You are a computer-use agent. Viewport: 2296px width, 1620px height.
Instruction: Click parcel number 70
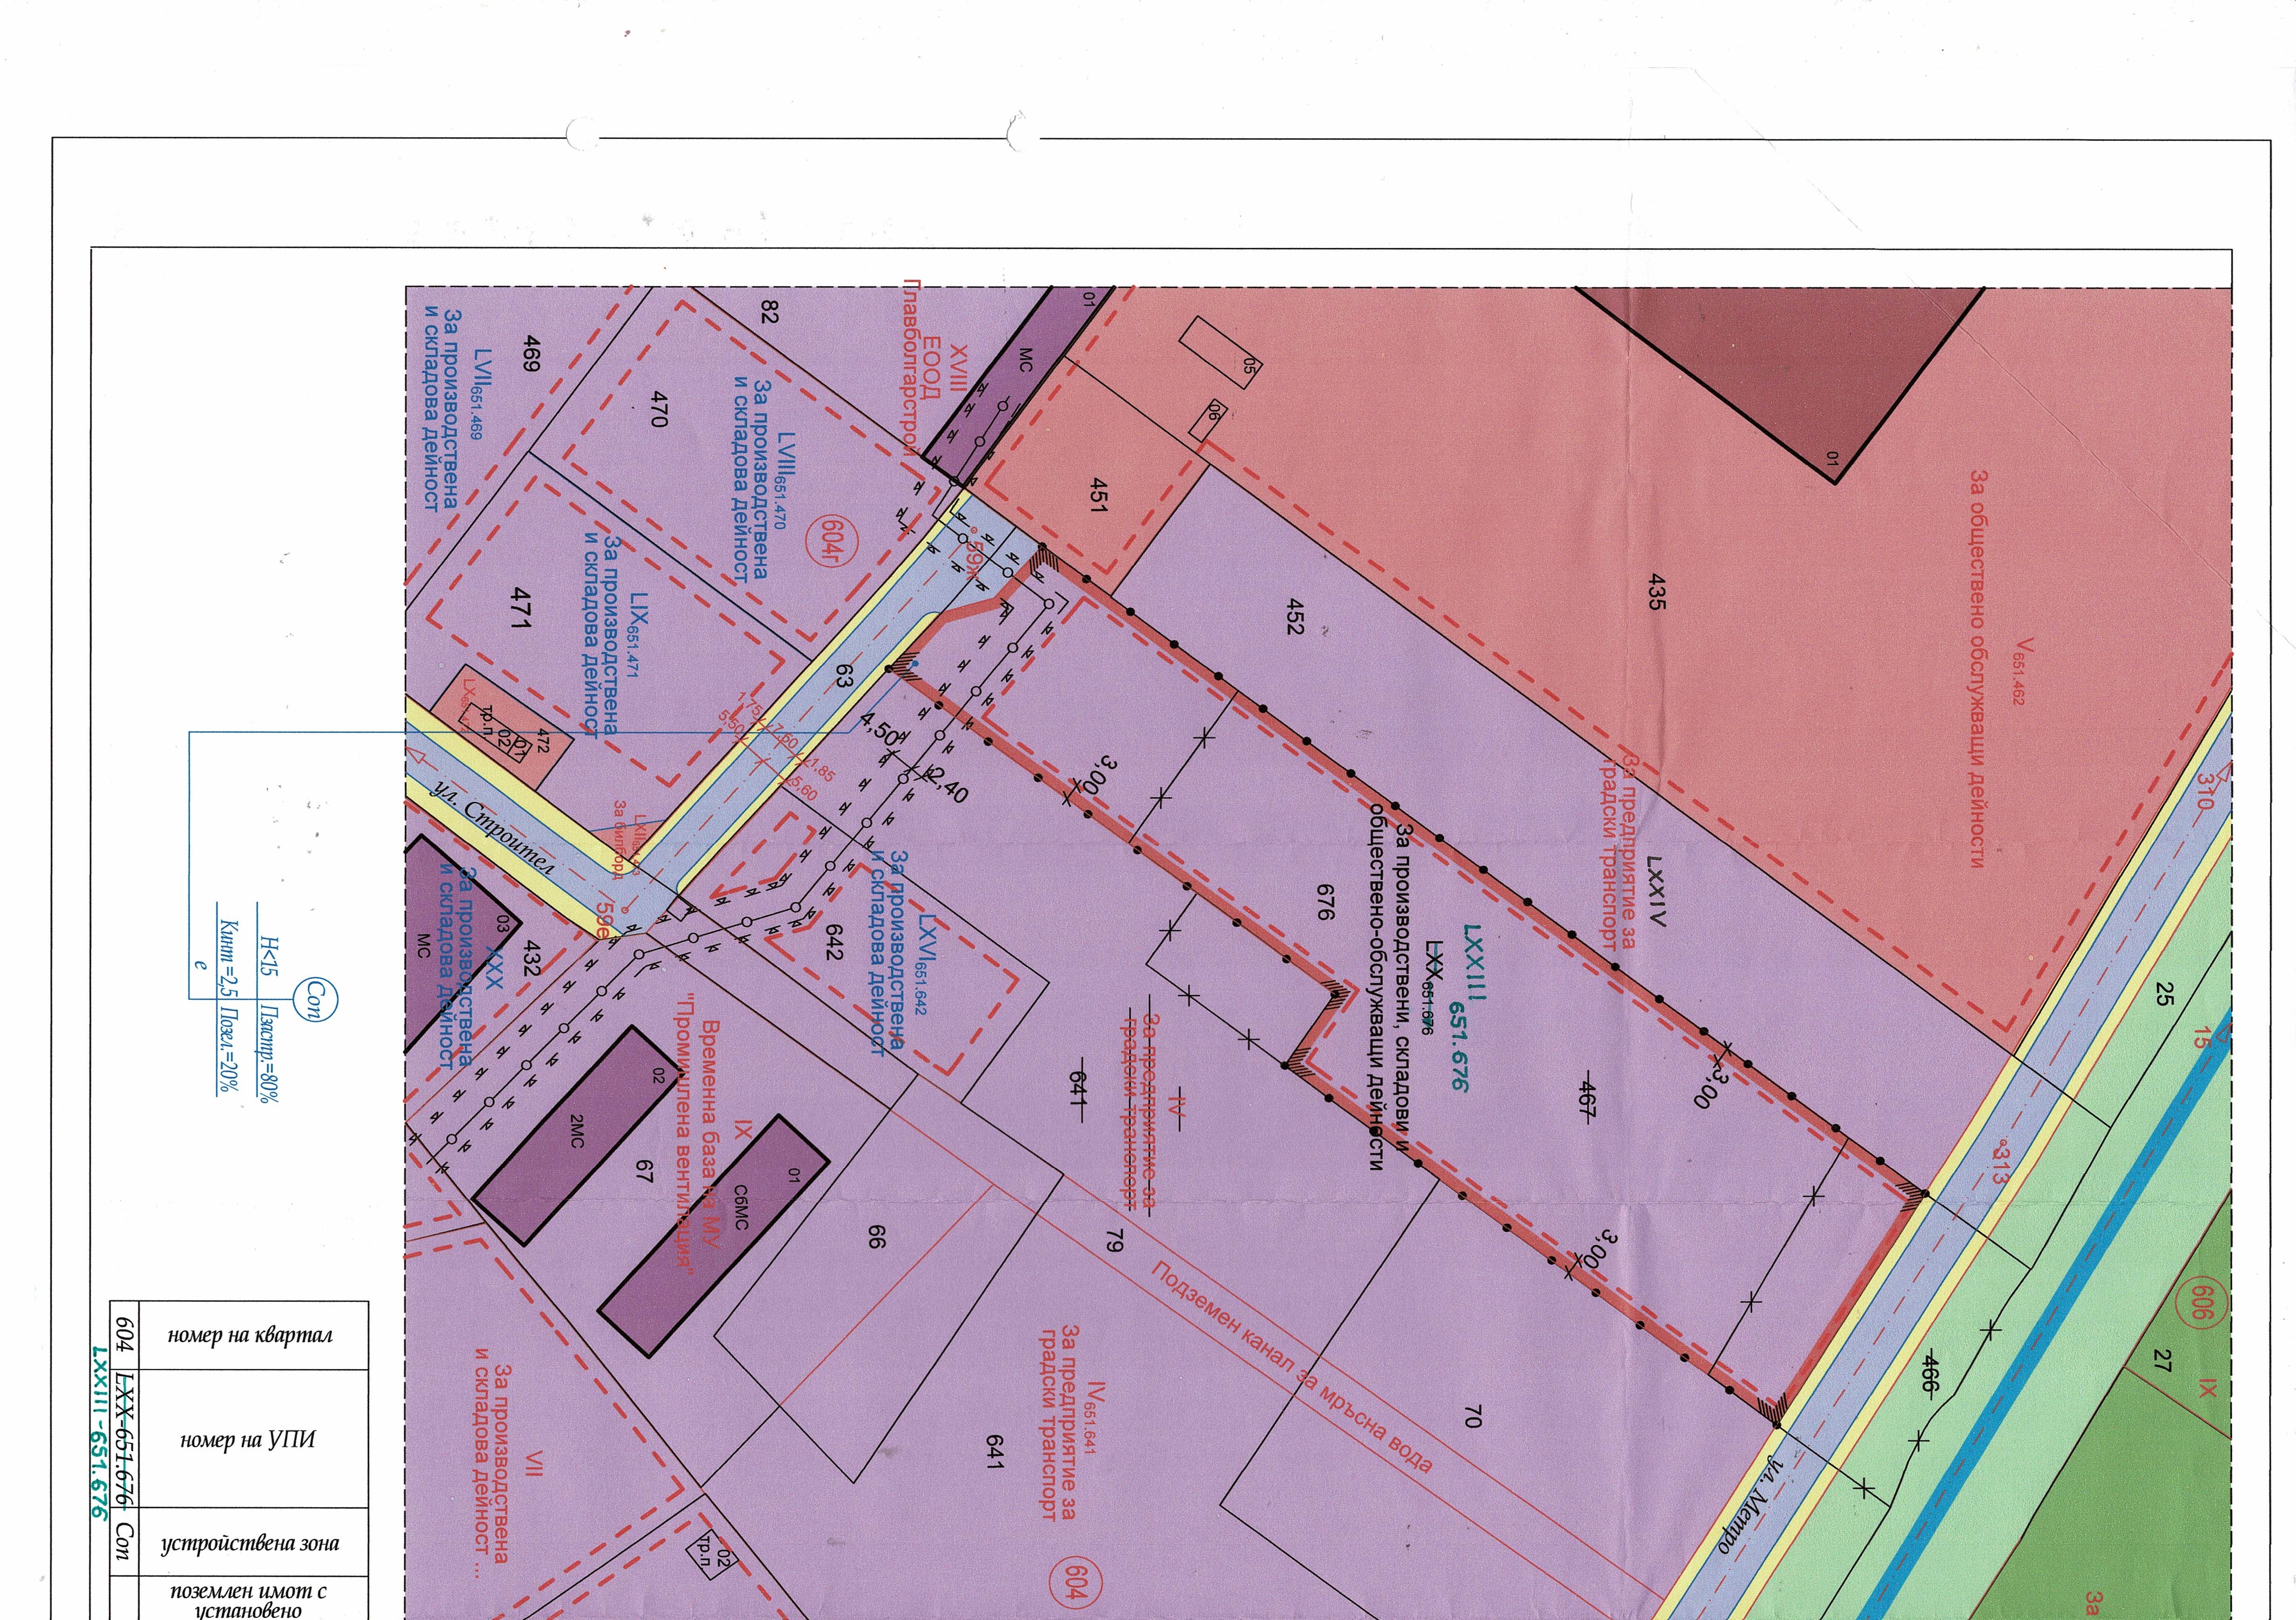(1472, 1415)
